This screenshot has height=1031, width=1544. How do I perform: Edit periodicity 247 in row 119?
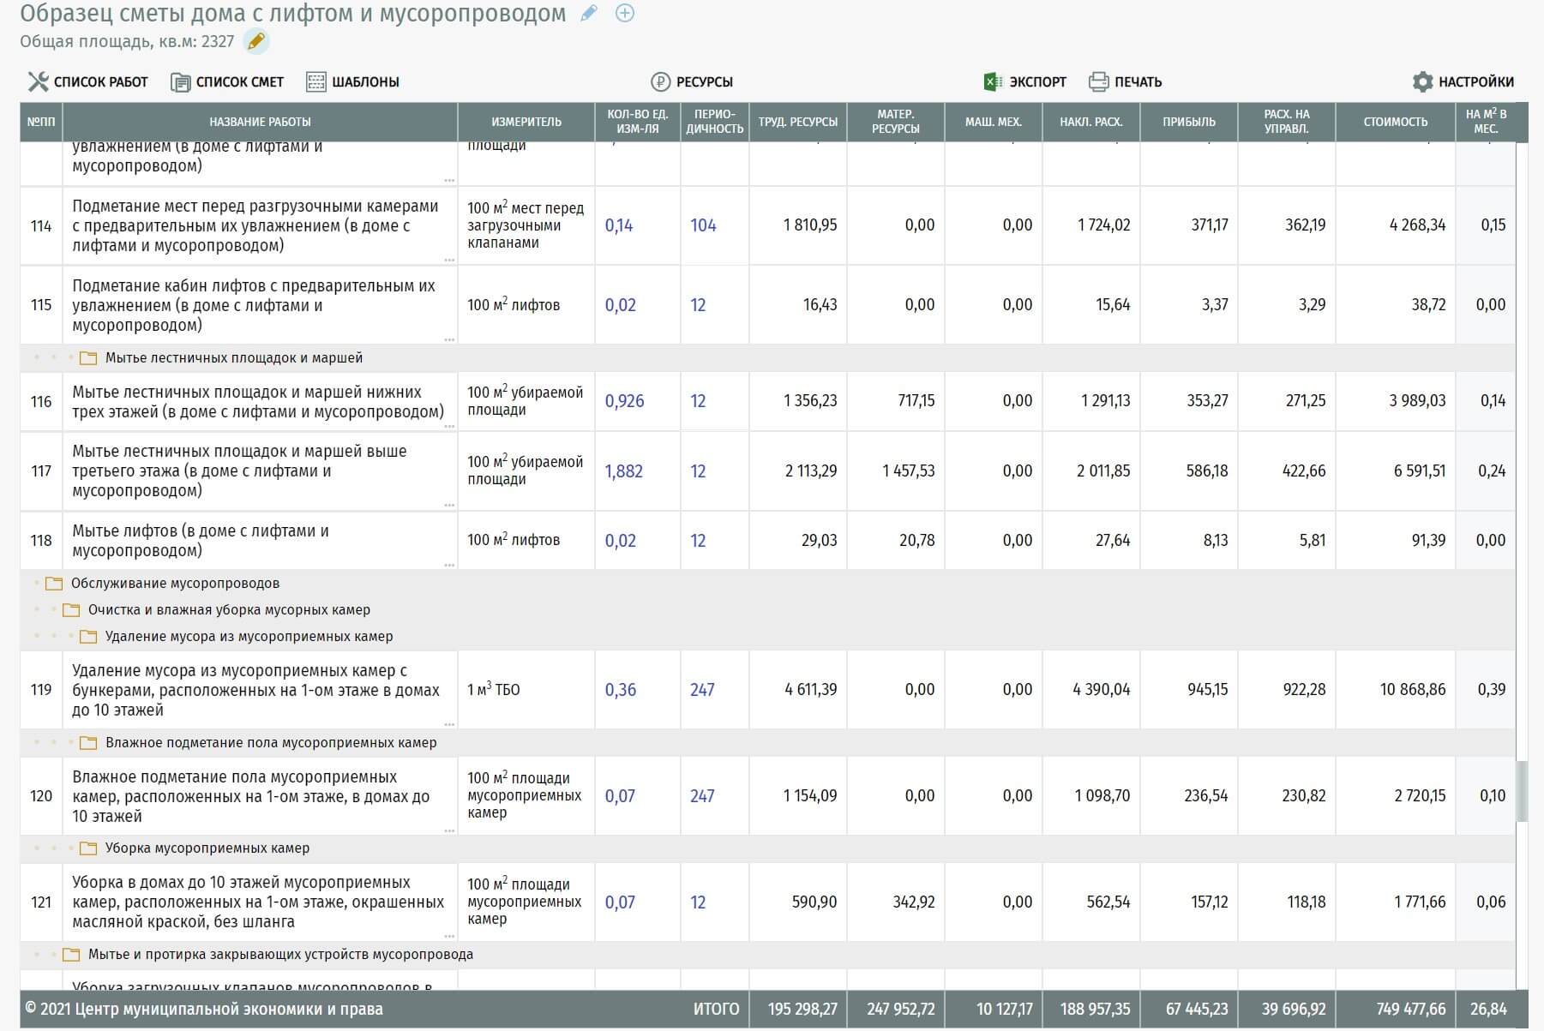pyautogui.click(x=702, y=690)
